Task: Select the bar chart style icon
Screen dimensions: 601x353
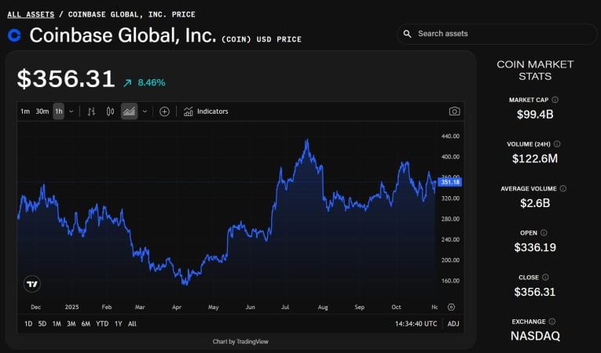Action: 91,111
